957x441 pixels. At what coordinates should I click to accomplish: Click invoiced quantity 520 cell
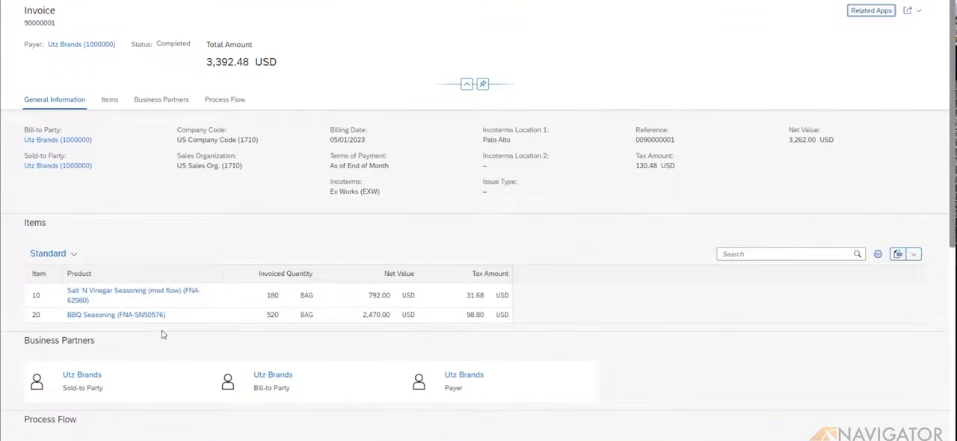pos(273,315)
